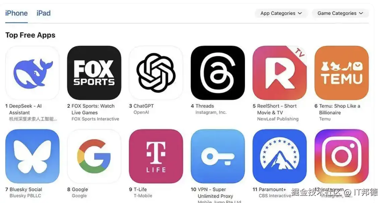Viewport: 384px width, 203px height.
Task: Open the Threads app icon
Action: [x=218, y=73]
